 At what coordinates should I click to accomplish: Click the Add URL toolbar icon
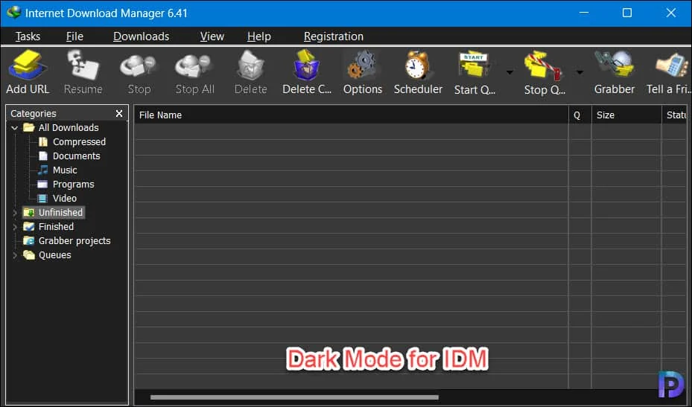[x=28, y=65]
